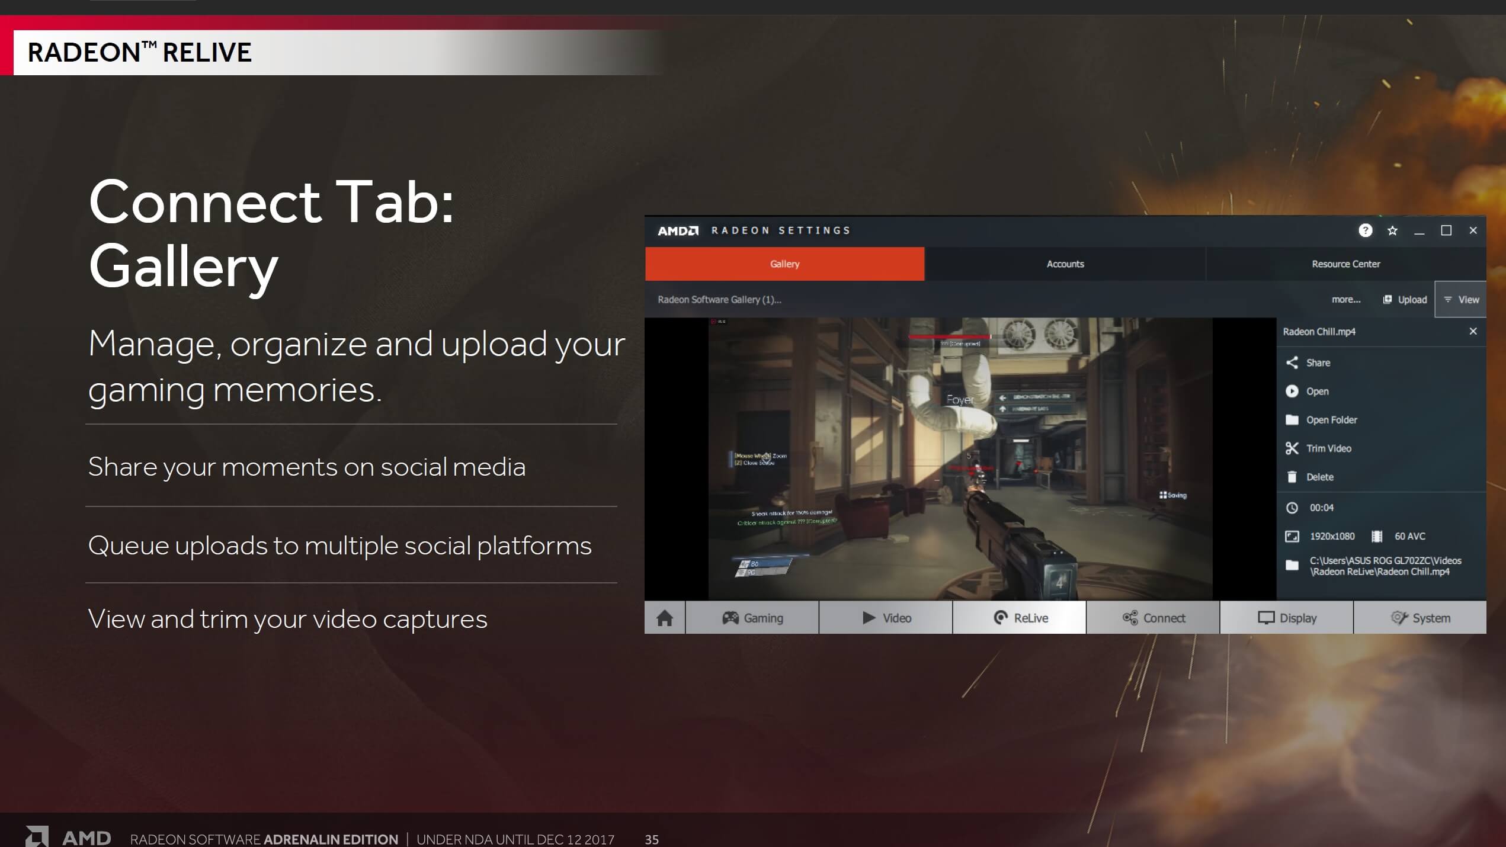Click the more... option
Viewport: 1506px width, 847px height.
click(1345, 300)
